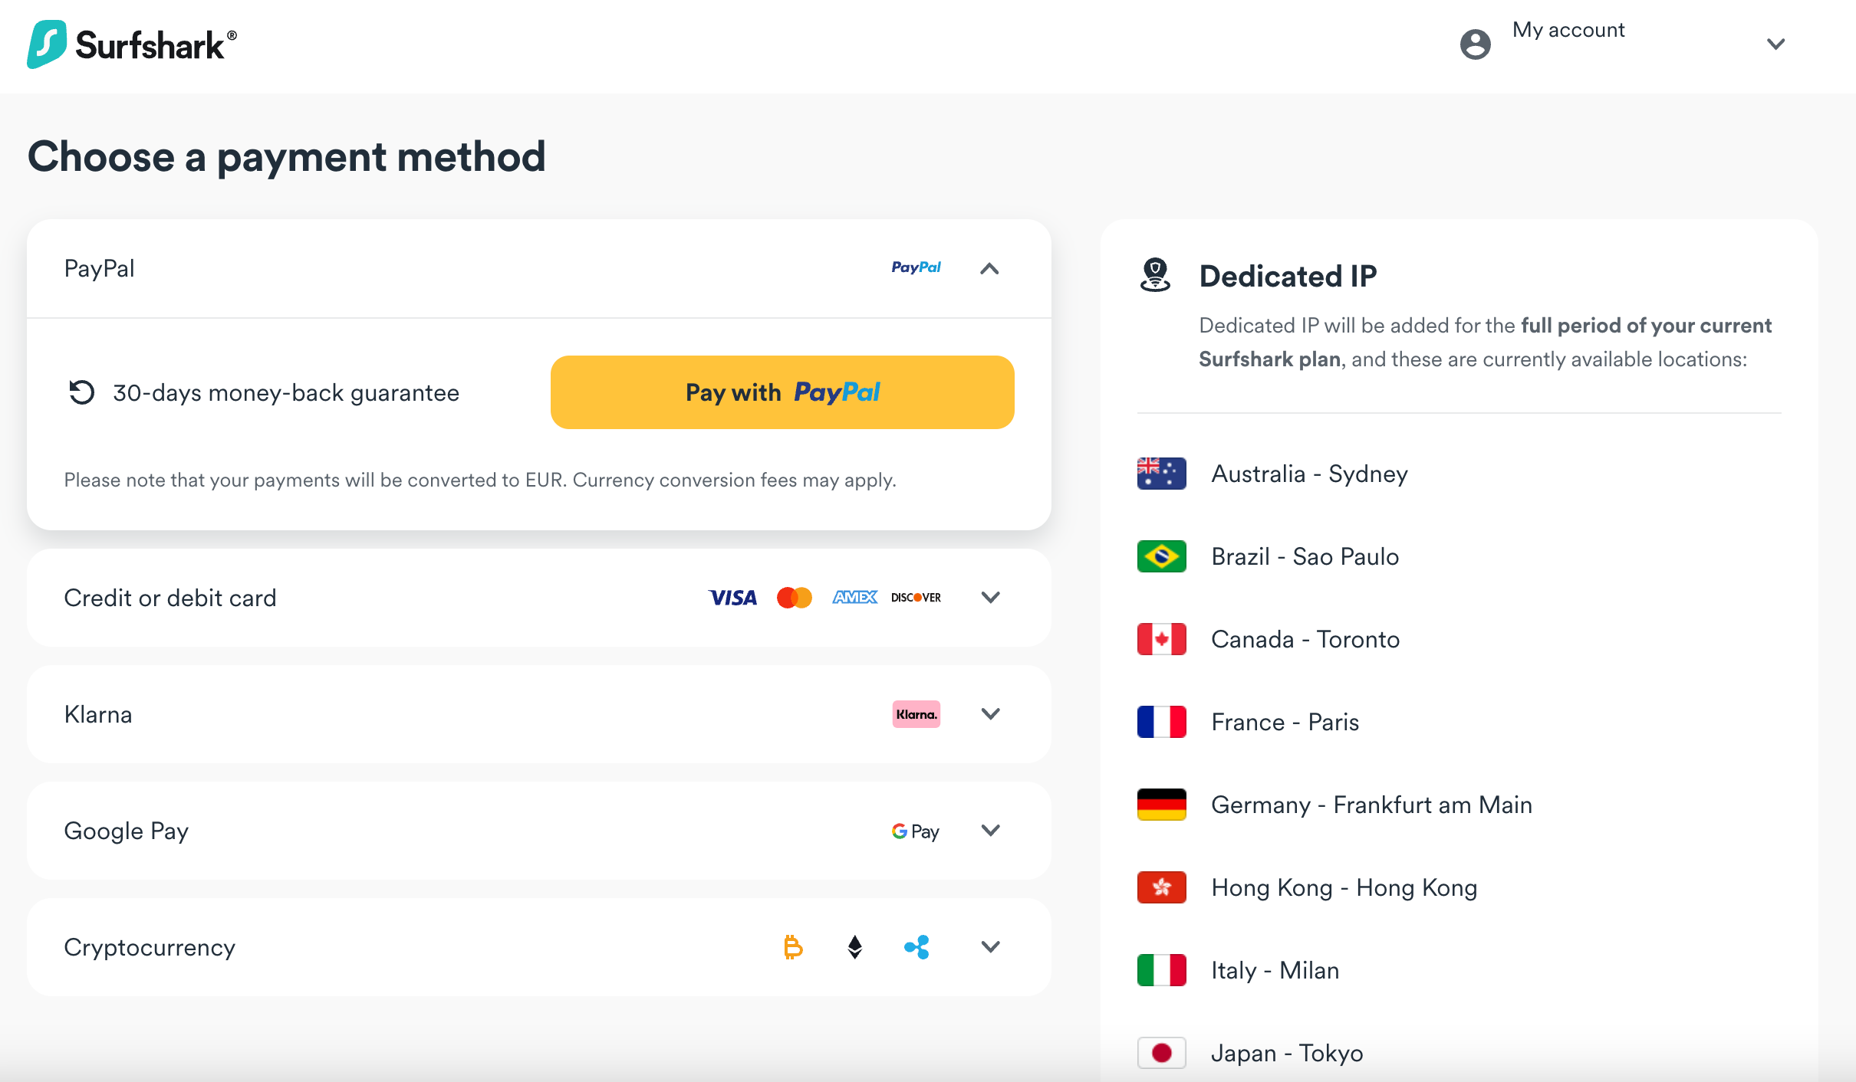Select the Australia - Sydney location
The height and width of the screenshot is (1082, 1856).
coord(1309,474)
